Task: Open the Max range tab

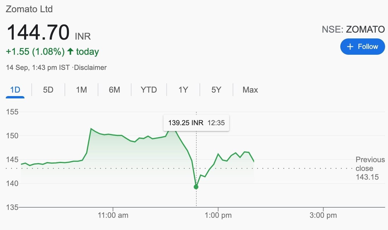Action: (x=250, y=90)
